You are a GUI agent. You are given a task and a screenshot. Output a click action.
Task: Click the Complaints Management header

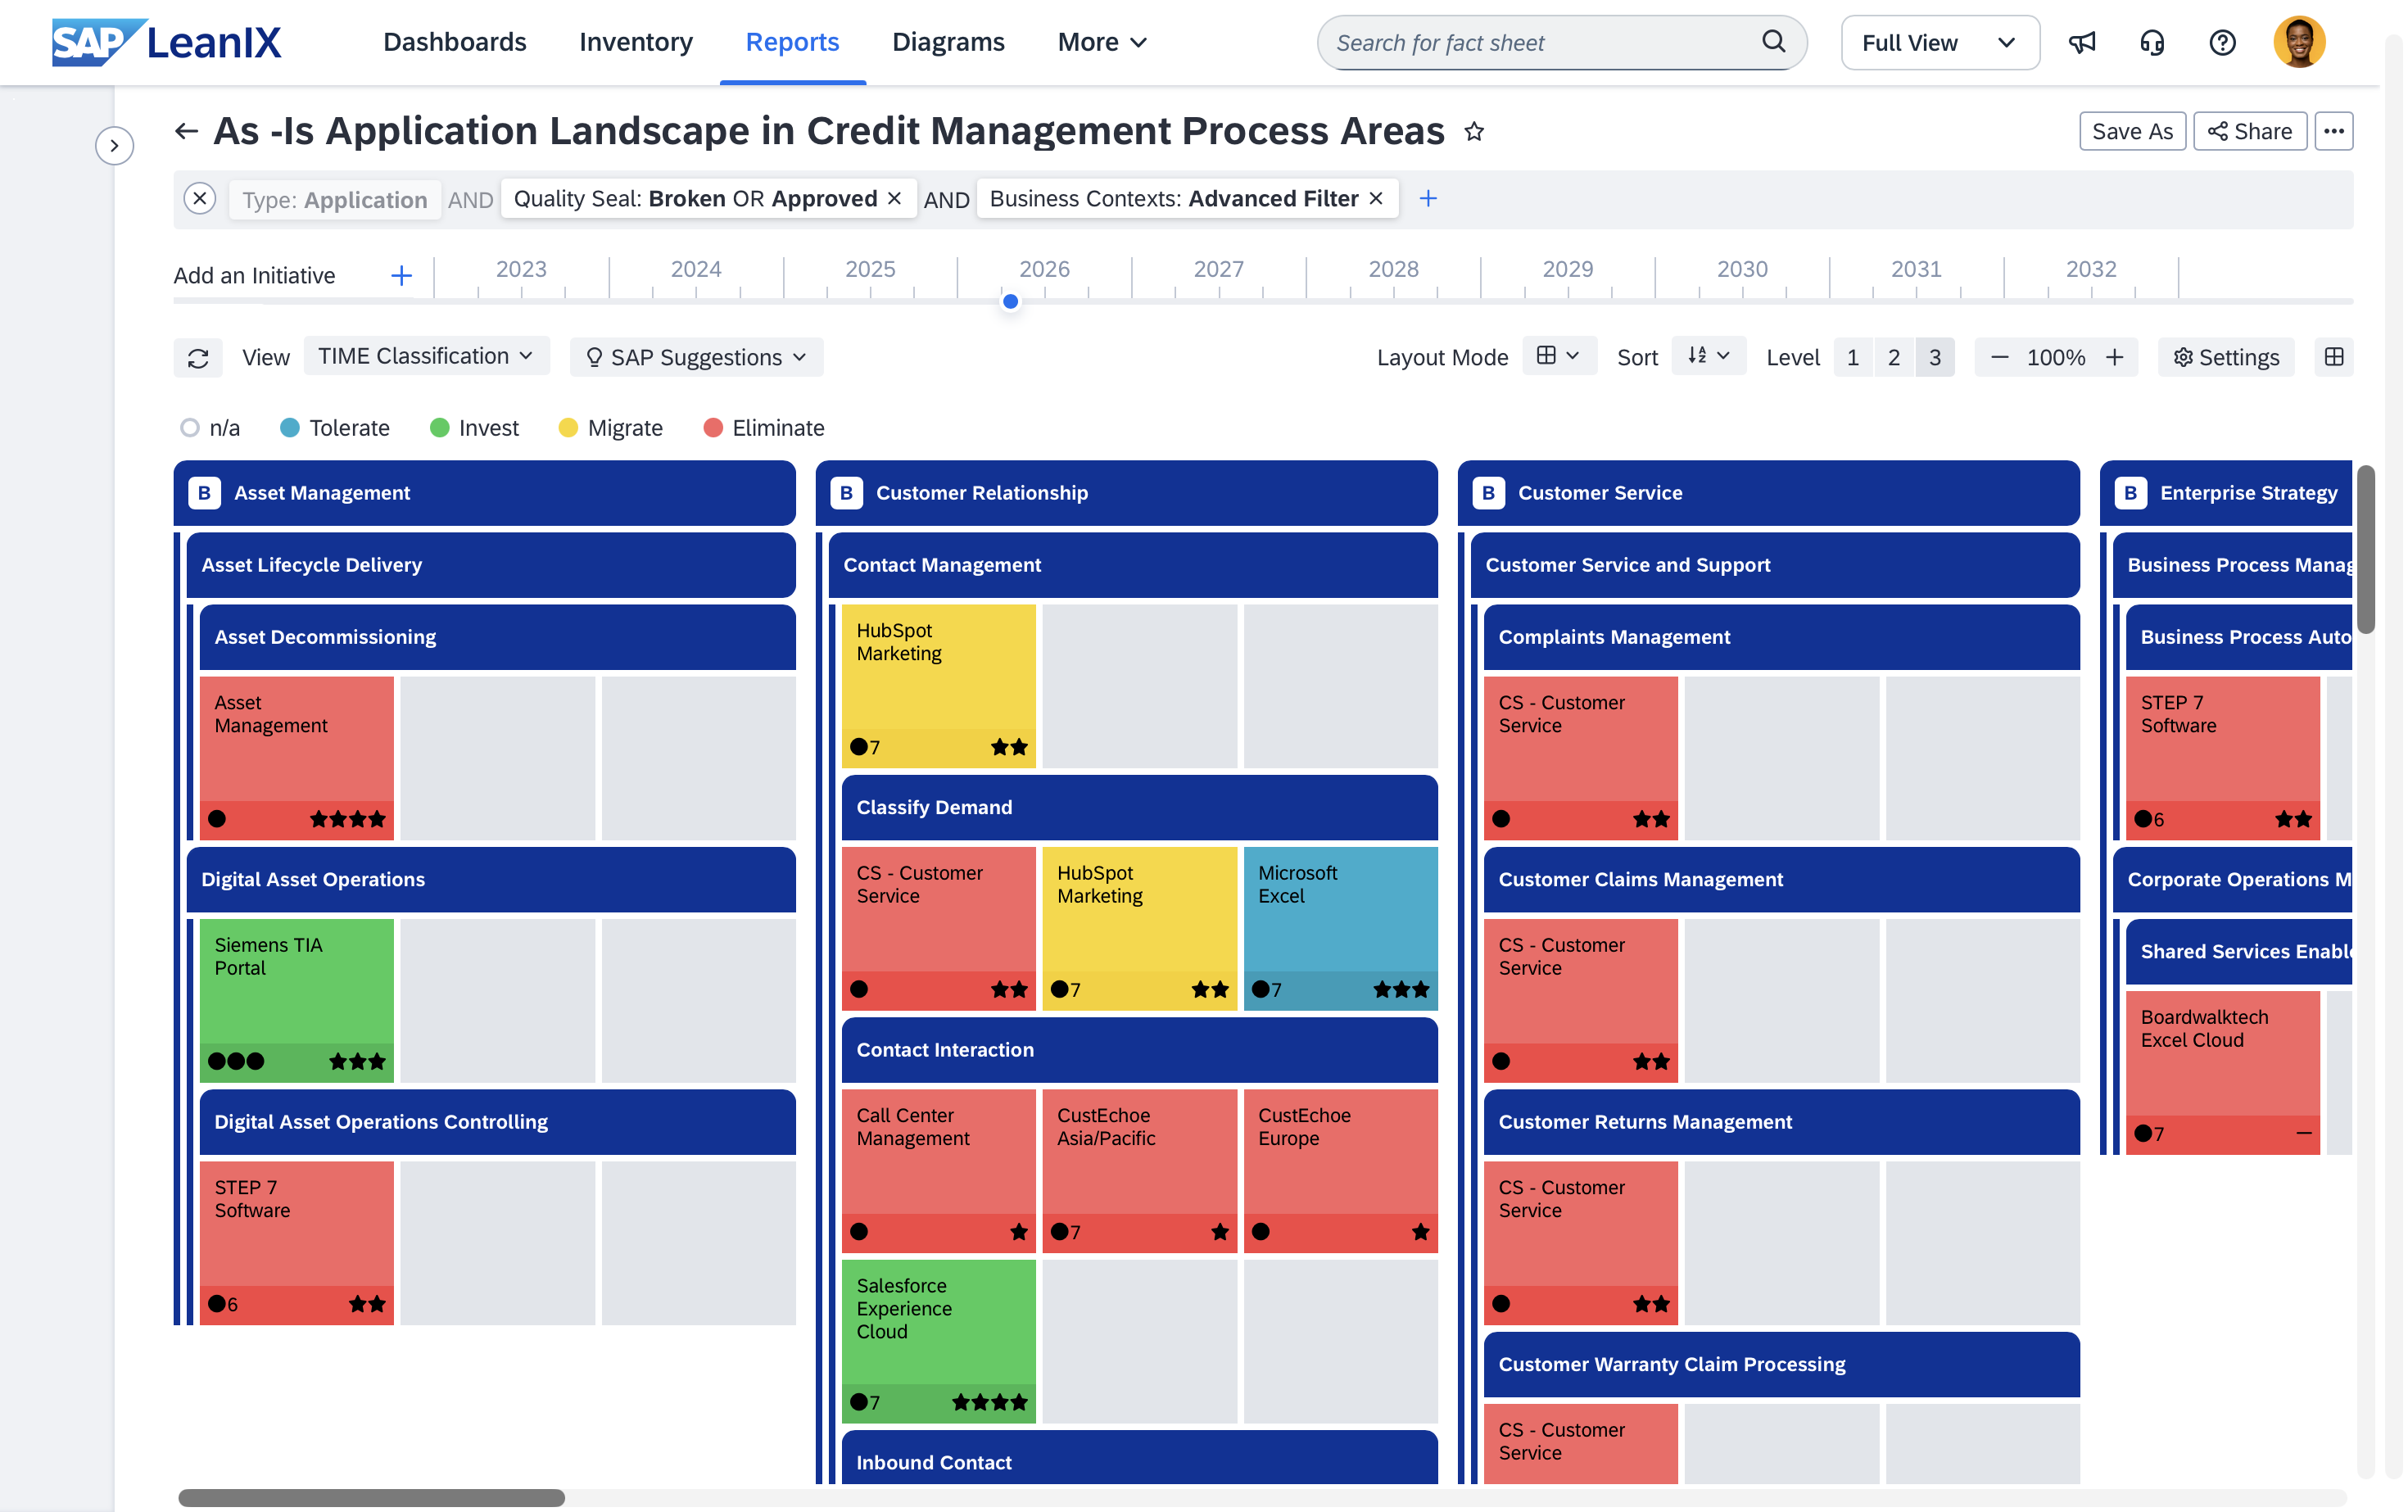1781,637
